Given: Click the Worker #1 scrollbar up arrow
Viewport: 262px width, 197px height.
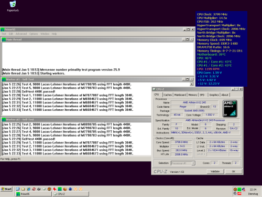Looking at the screenshot, I should coord(191,84).
